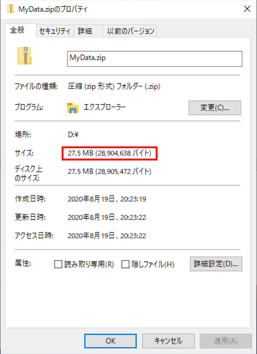Close the properties dialog with X
257x354 pixels.
point(247,9)
